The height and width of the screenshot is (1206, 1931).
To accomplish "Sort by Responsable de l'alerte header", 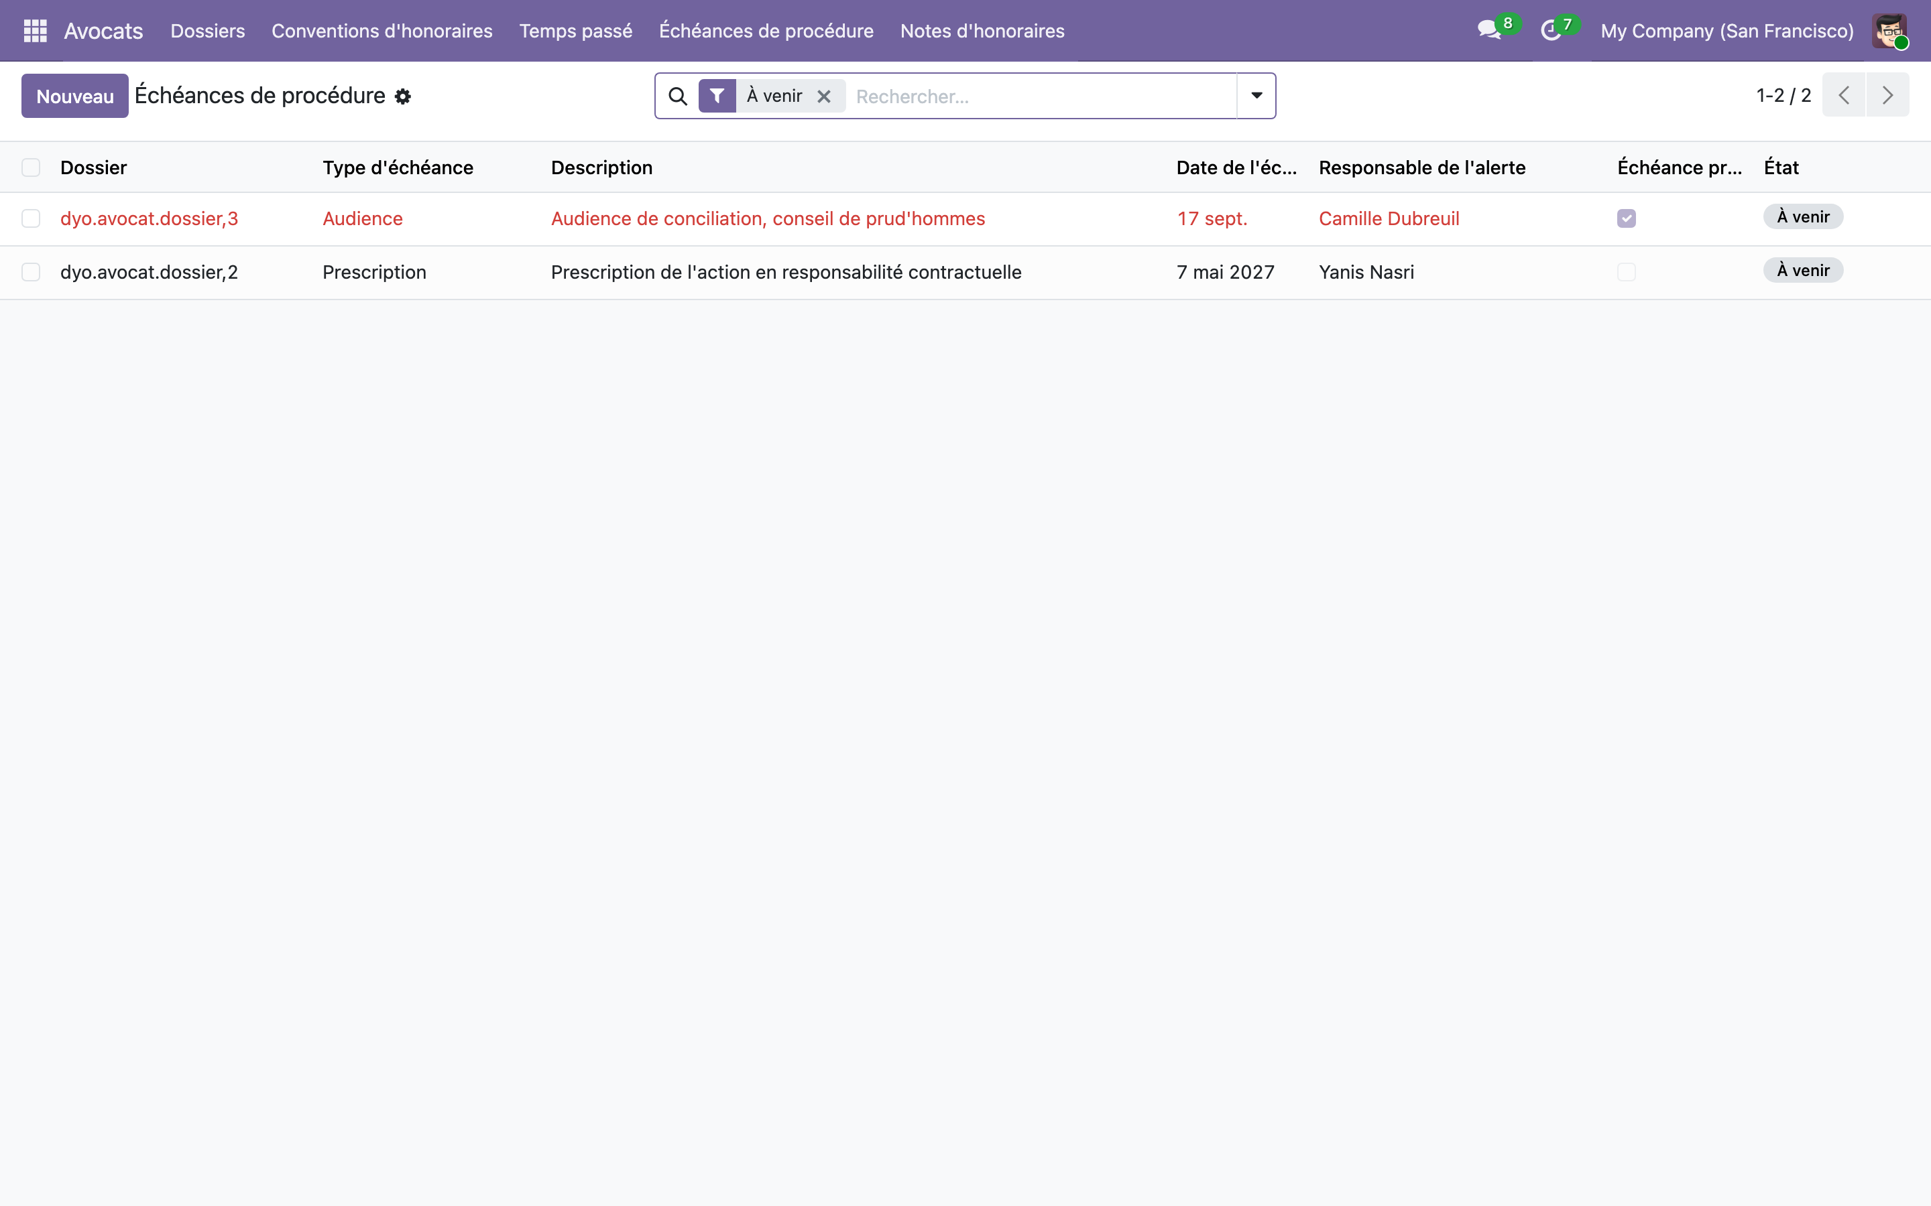I will (x=1421, y=167).
